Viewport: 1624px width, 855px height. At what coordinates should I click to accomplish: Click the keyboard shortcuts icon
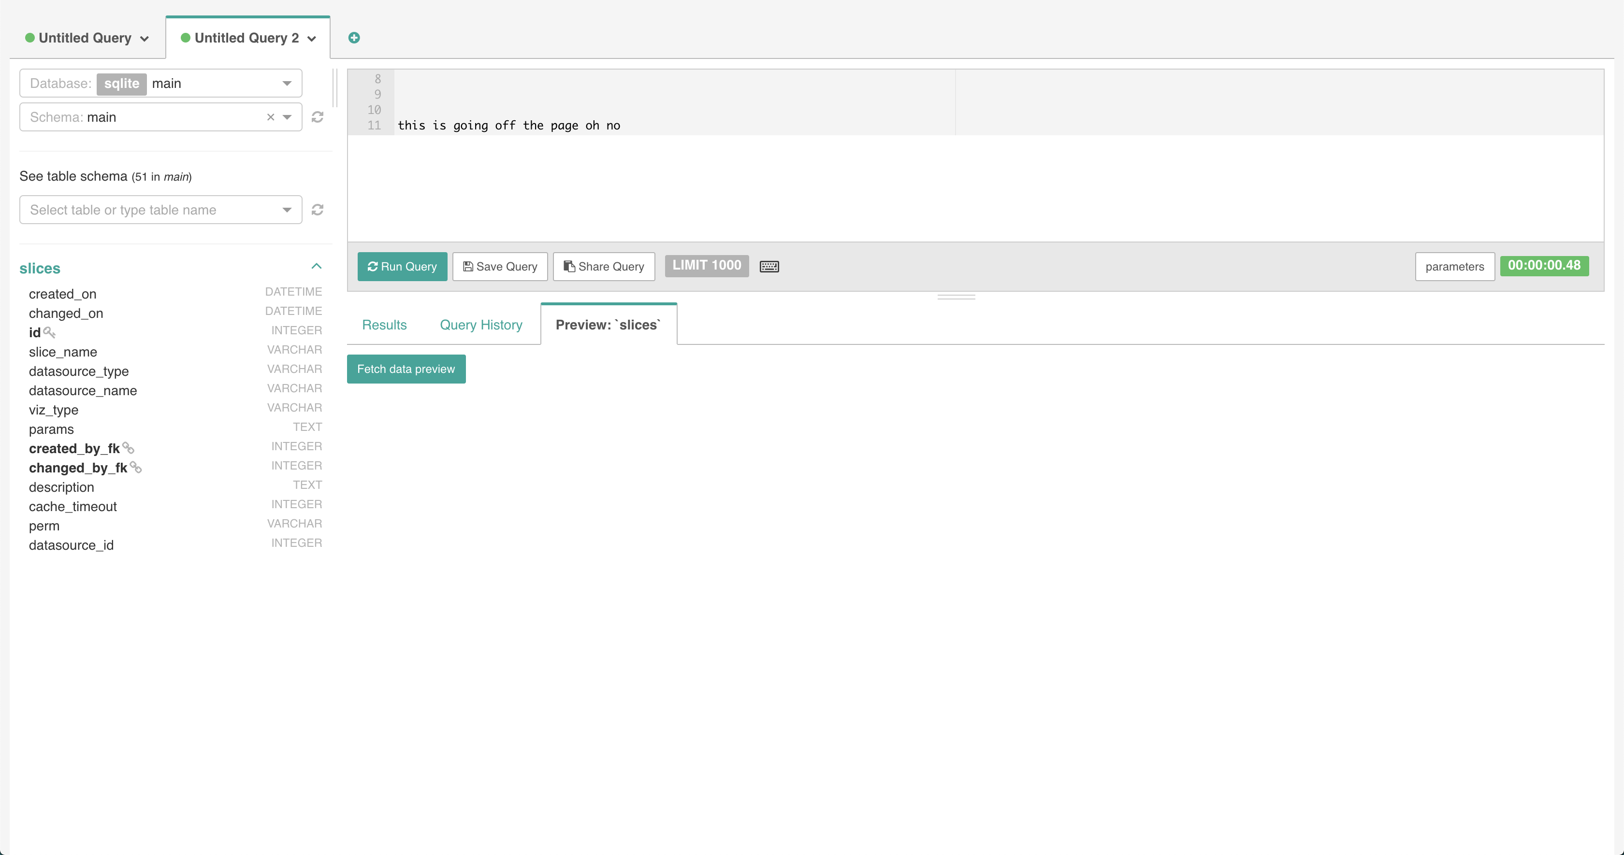coord(768,267)
